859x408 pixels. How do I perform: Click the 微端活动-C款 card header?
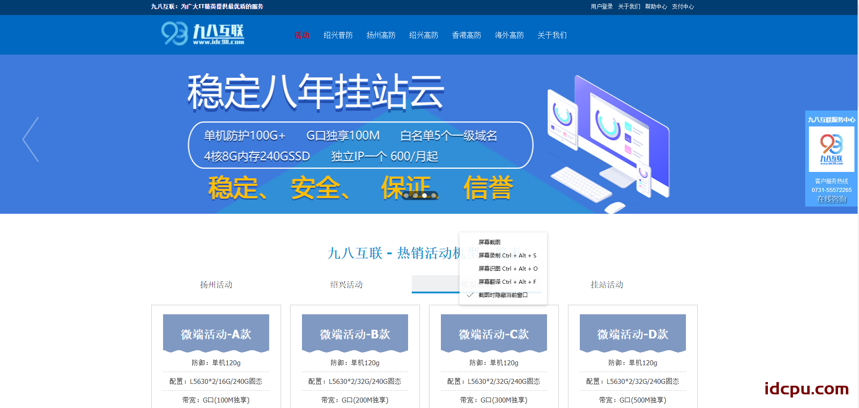[x=494, y=333]
